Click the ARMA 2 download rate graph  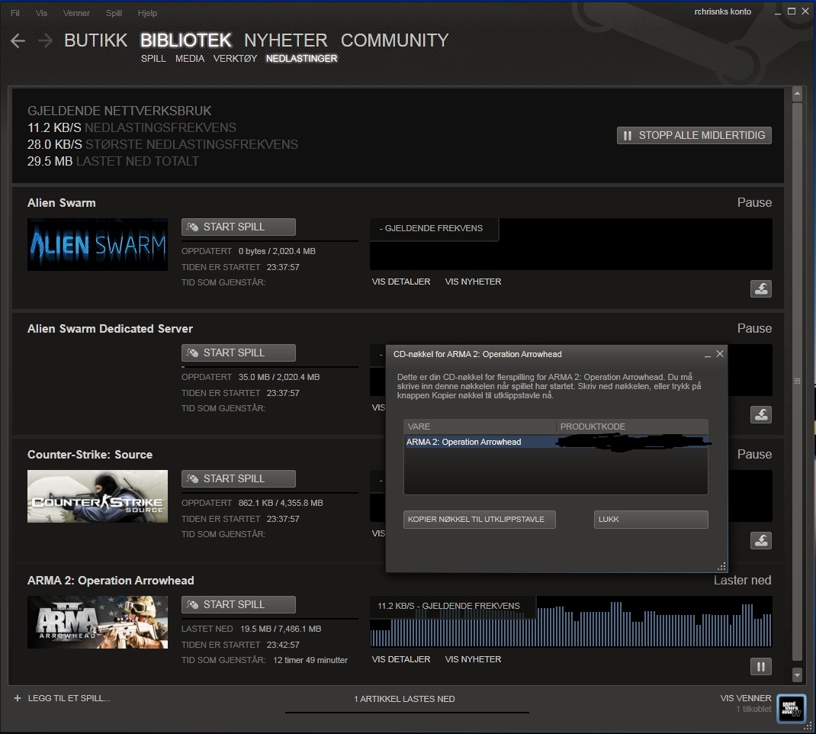tap(571, 622)
